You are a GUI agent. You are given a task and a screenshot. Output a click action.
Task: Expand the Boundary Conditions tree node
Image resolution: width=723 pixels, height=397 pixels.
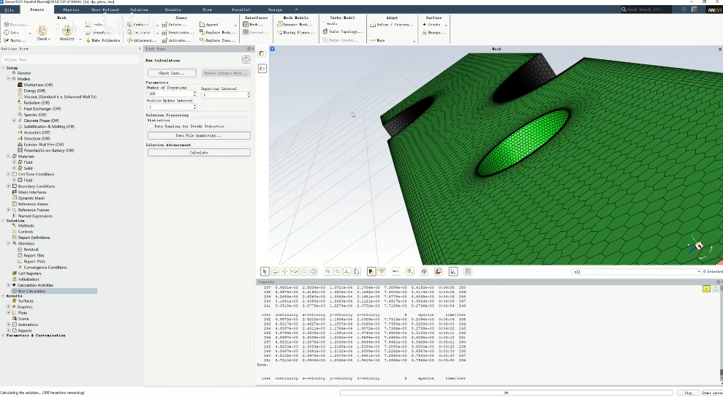click(9, 186)
